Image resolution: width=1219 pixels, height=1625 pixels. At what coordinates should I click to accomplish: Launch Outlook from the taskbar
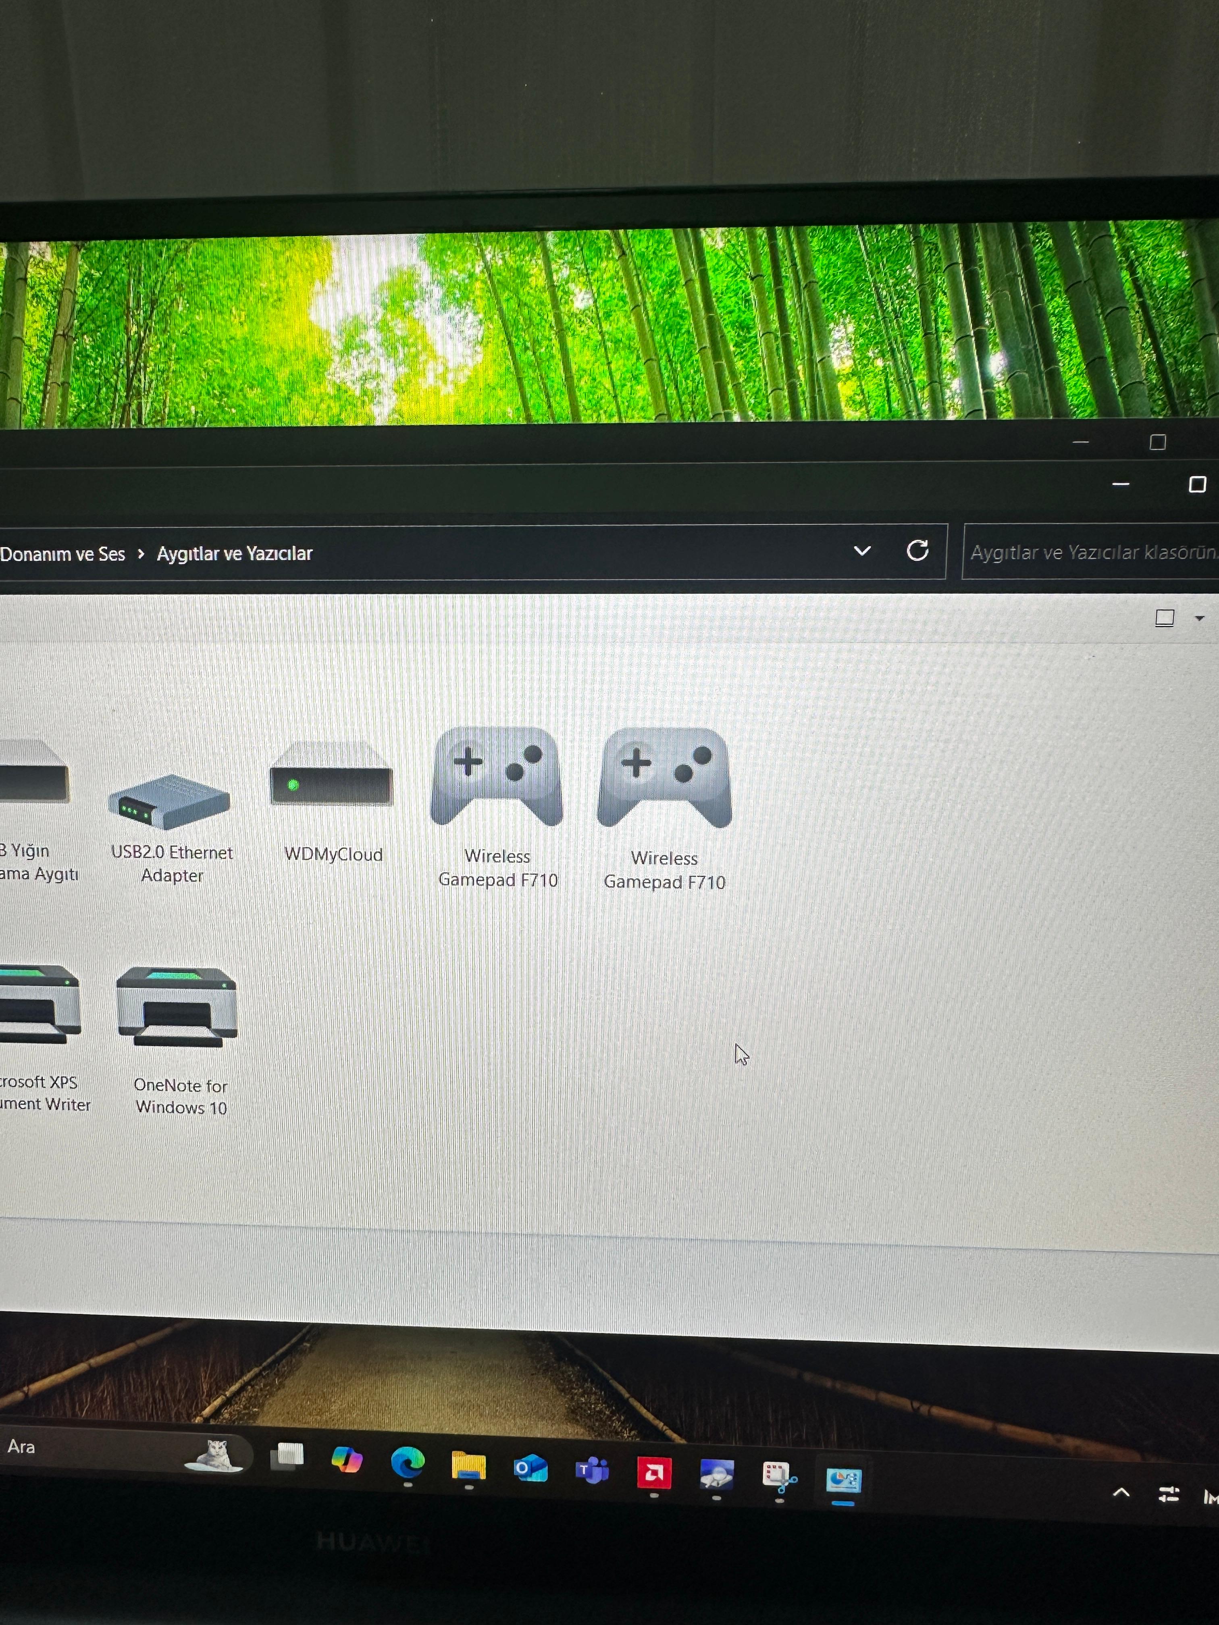(530, 1468)
